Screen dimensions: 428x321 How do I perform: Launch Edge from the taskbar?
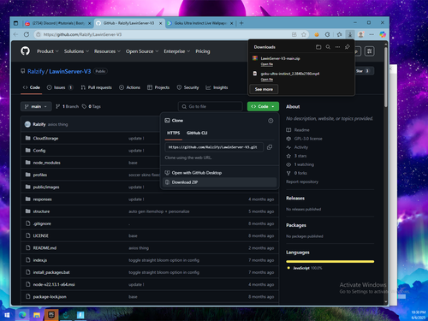(22, 315)
